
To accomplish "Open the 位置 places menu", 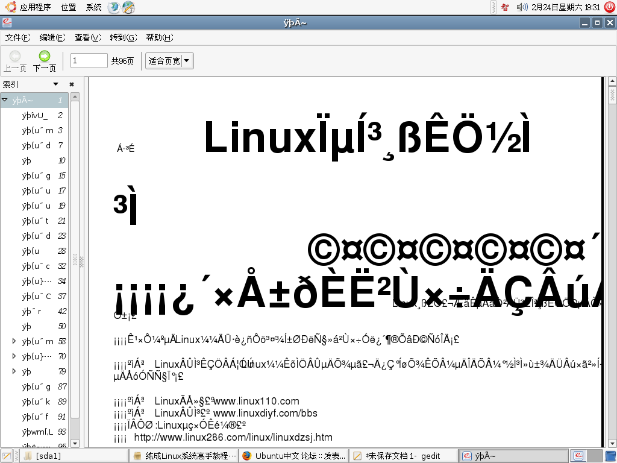I will (69, 7).
